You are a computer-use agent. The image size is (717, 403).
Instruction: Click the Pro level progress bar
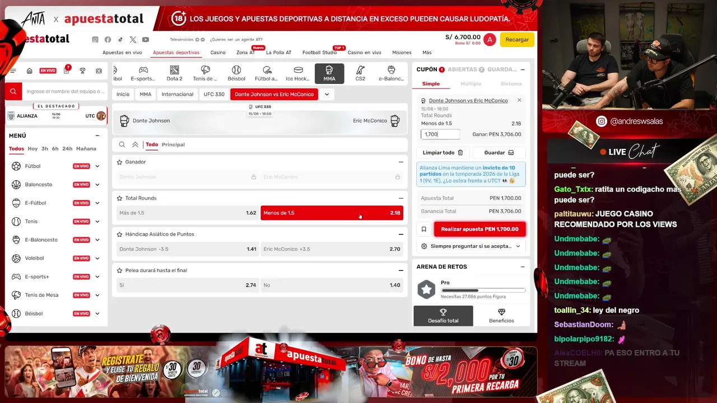click(x=483, y=290)
